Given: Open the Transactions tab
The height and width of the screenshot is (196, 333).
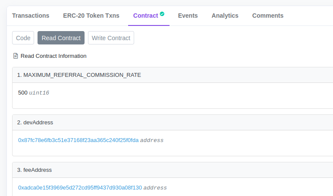Looking at the screenshot, I should [31, 16].
